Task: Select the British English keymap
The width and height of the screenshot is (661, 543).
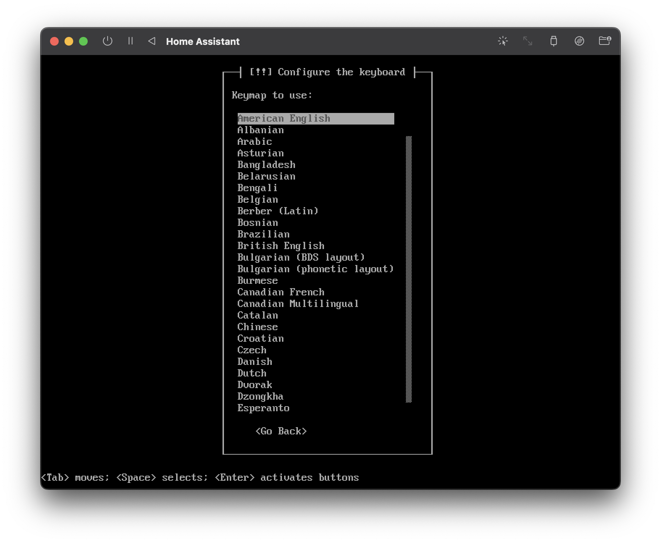Action: 280,245
